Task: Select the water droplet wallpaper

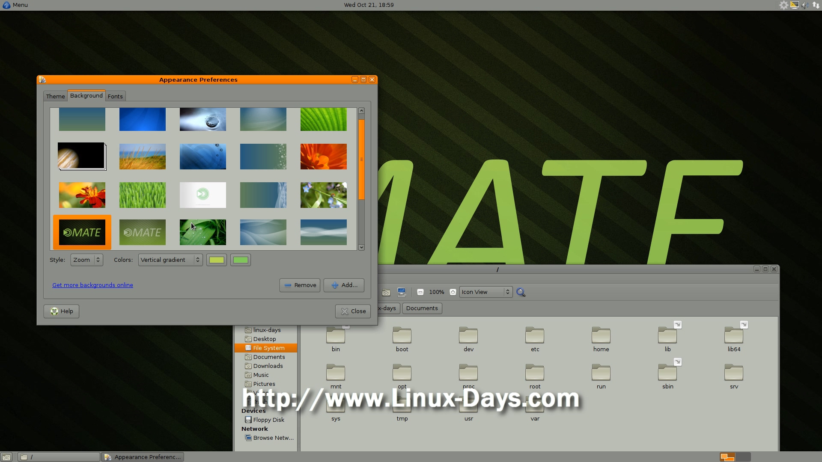Action: 203,119
